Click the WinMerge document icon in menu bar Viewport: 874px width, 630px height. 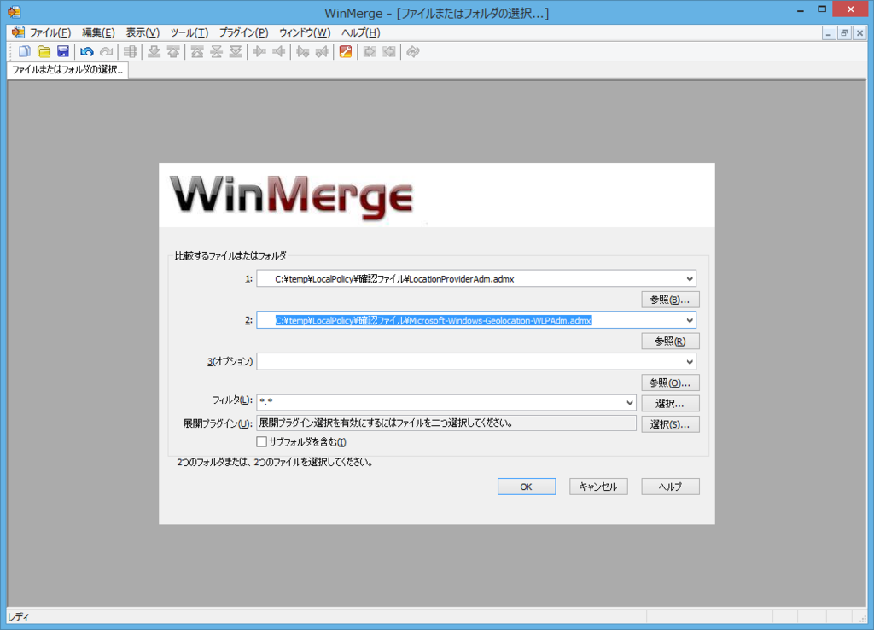coord(18,32)
